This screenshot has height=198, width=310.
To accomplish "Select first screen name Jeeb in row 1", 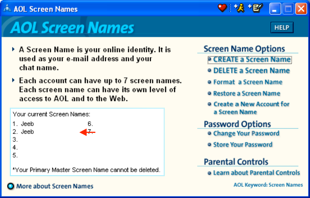I will [x=27, y=124].
